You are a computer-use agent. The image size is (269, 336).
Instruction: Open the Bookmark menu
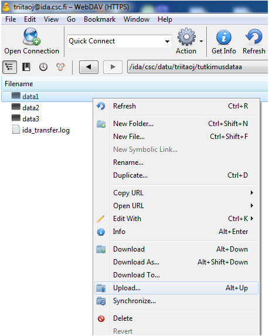100,19
